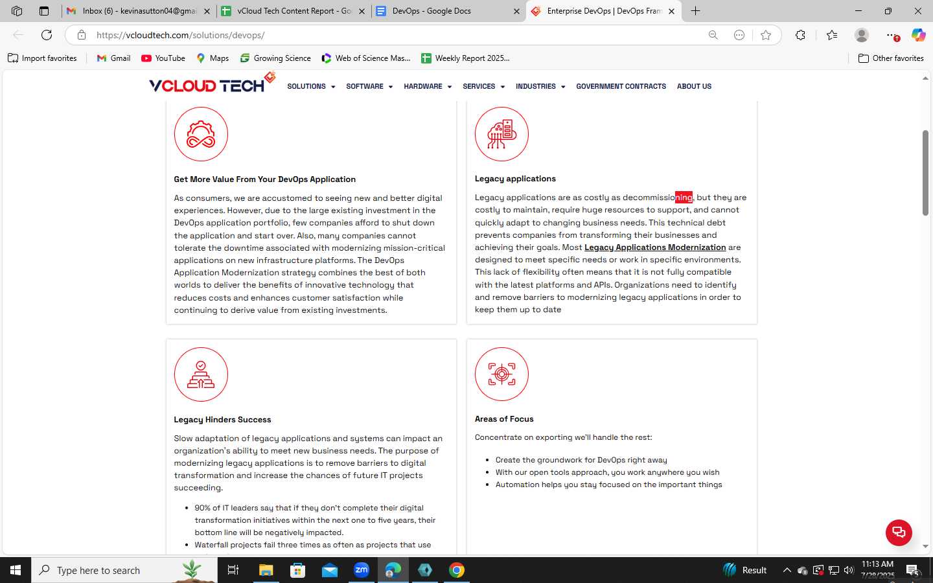Viewport: 933px width, 583px height.
Task: Open Zoom app from taskbar
Action: [361, 570]
